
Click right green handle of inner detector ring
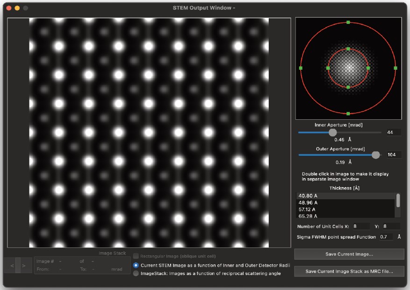click(368, 68)
